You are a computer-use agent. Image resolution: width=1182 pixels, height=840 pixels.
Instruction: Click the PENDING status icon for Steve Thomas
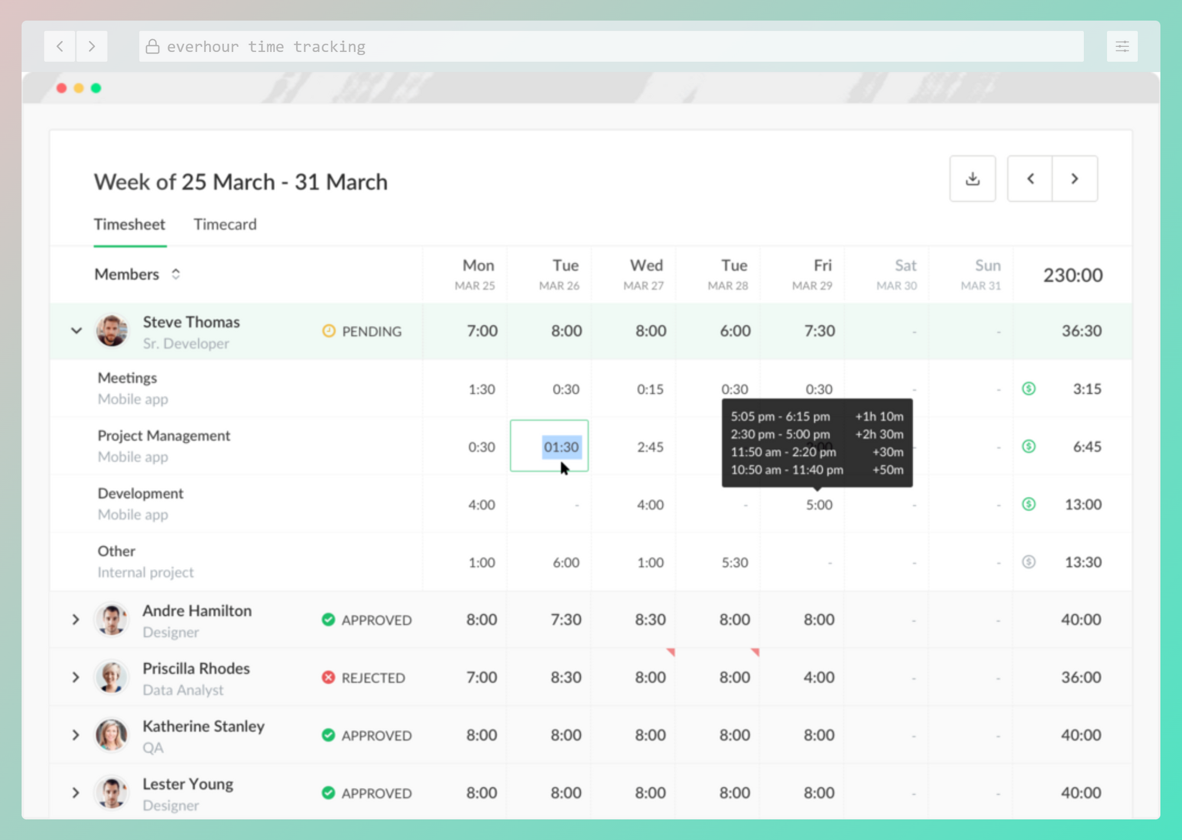[x=326, y=331]
